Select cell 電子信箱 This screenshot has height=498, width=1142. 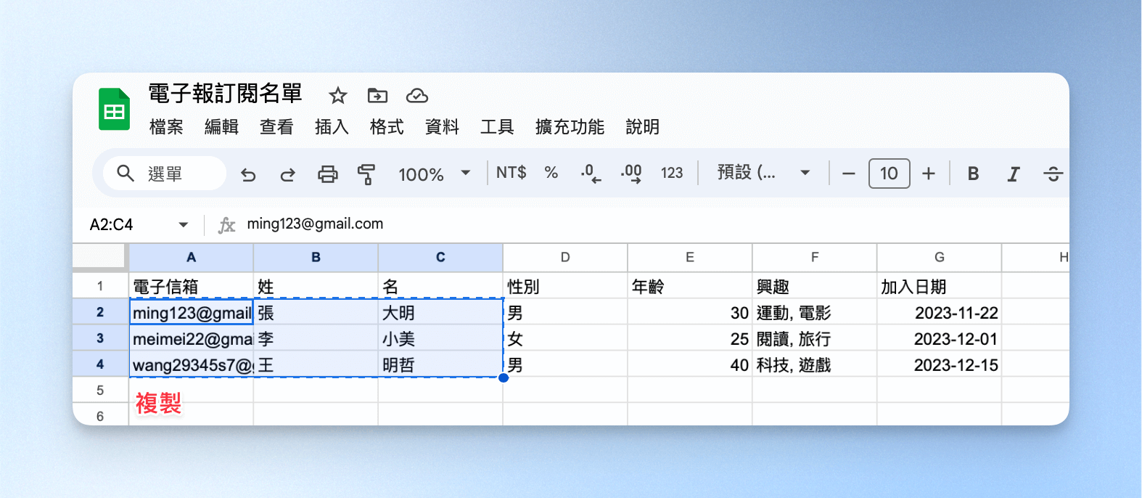coord(192,286)
